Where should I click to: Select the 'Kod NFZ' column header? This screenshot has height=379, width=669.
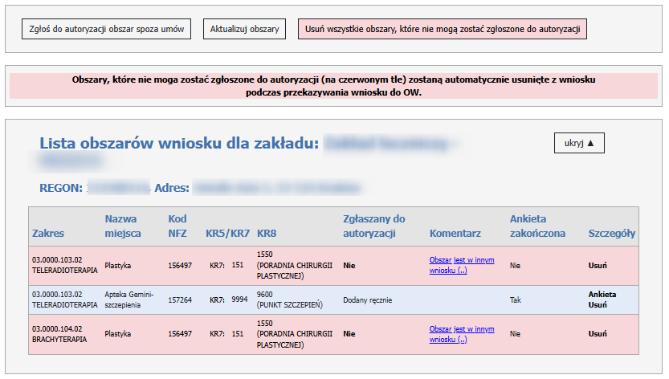(x=177, y=226)
